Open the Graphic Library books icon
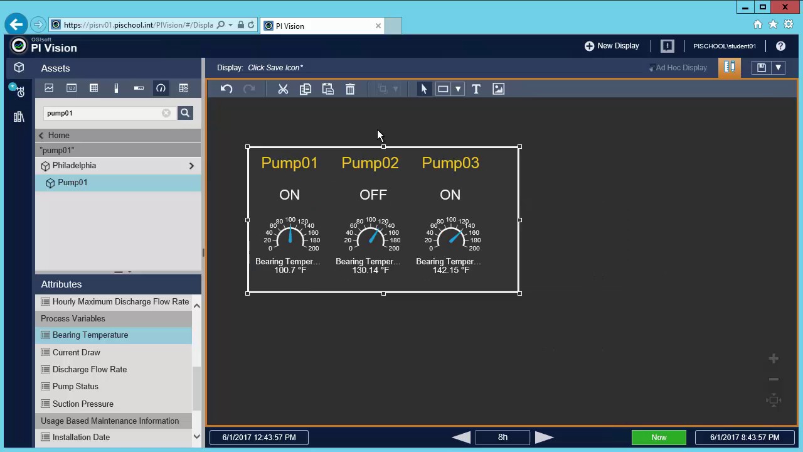 click(x=19, y=117)
